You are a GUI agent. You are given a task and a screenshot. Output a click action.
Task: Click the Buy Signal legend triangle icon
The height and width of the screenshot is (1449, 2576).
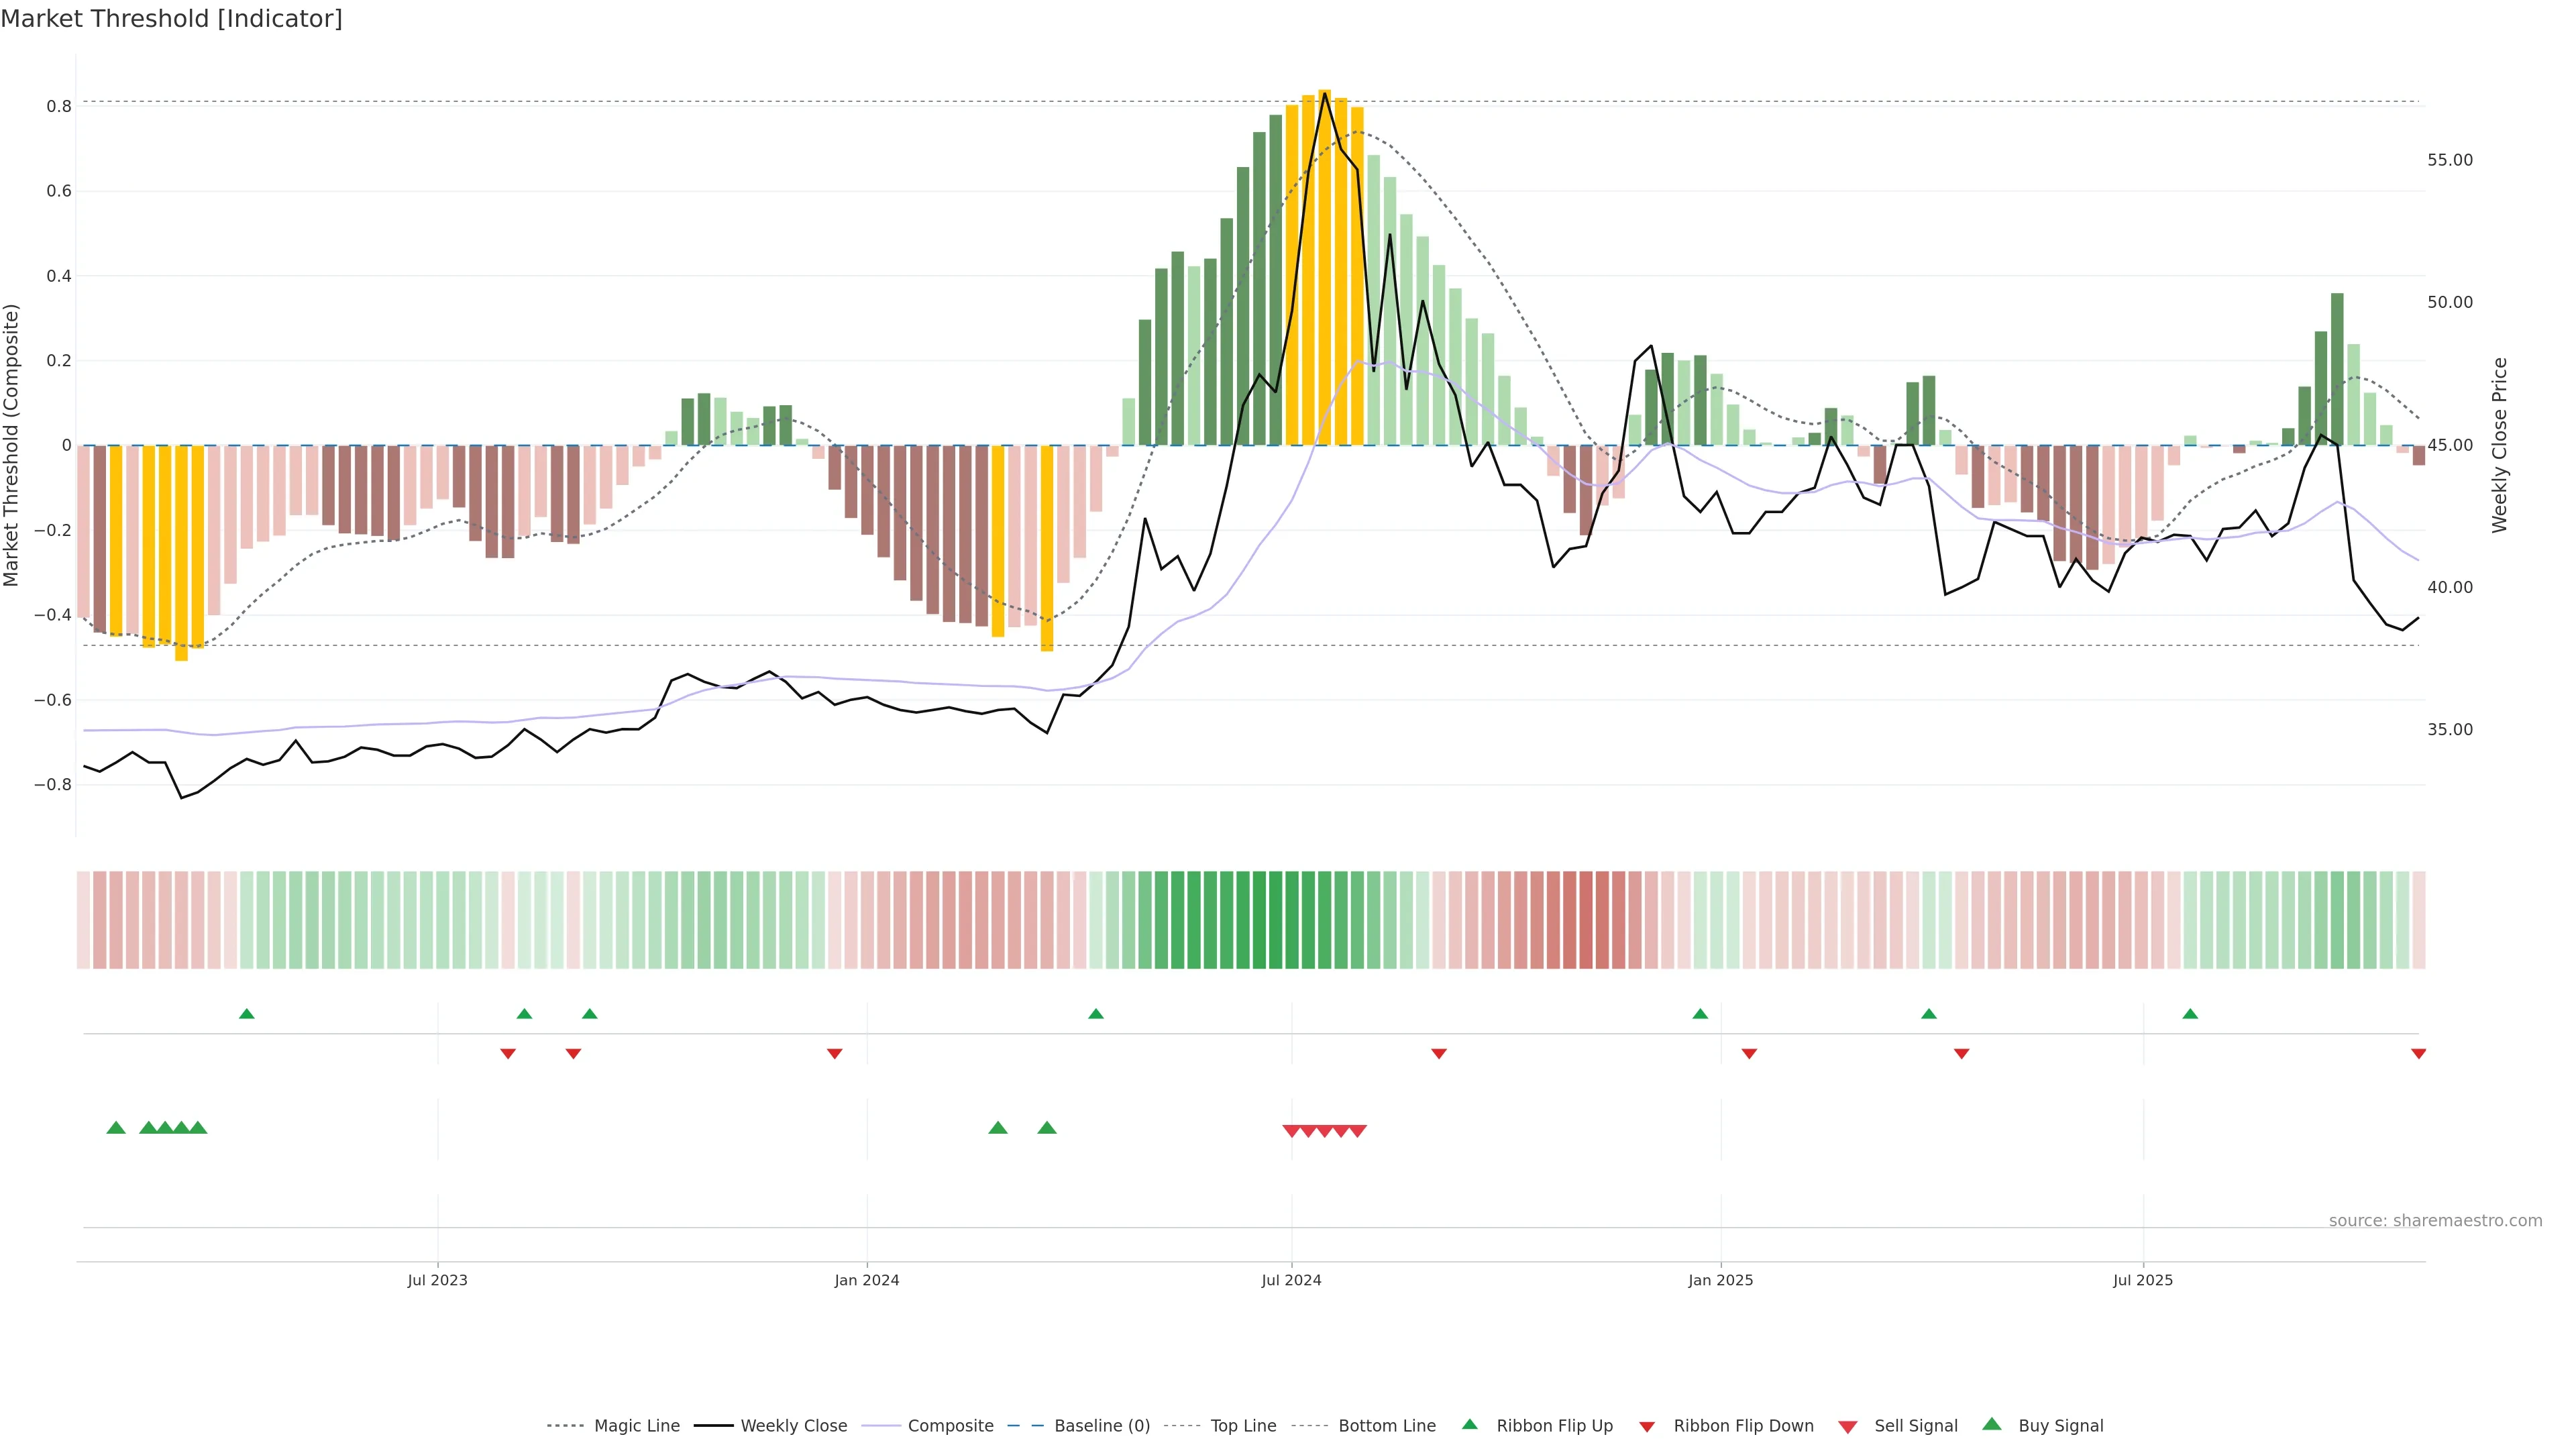[x=1991, y=1424]
